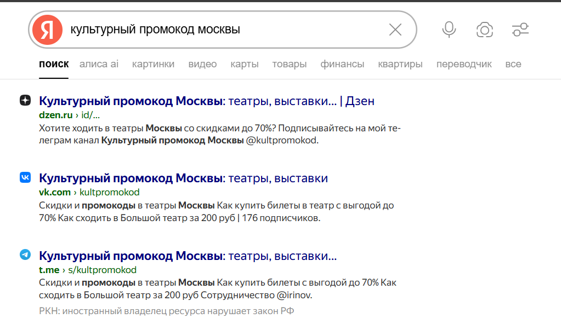Select the поиск tab
The height and width of the screenshot is (330, 561).
[x=54, y=64]
